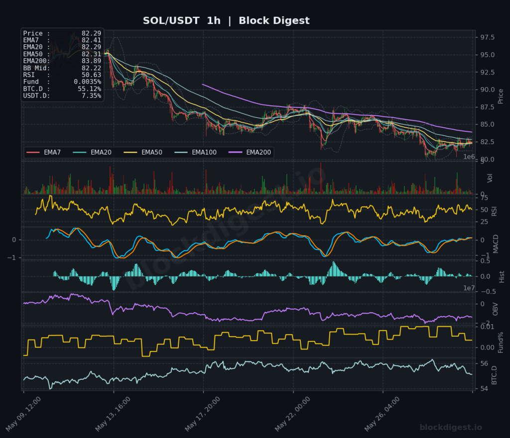Select the EMA50 82.31 info row
Screen dimensions: 510x438
pos(62,54)
